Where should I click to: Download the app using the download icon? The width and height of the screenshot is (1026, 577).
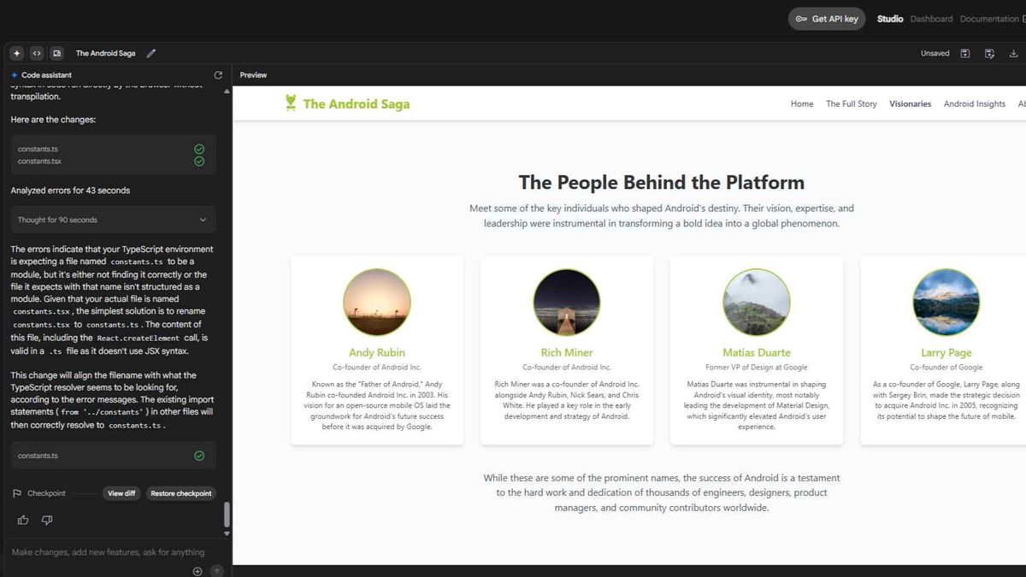pos(1014,53)
